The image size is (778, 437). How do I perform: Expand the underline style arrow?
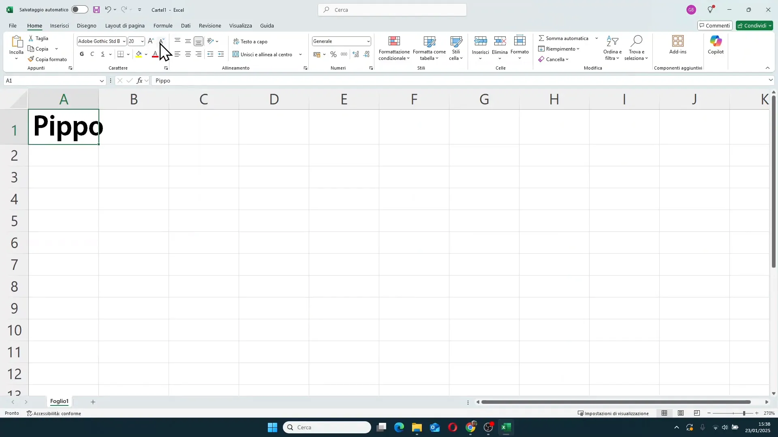110,54
